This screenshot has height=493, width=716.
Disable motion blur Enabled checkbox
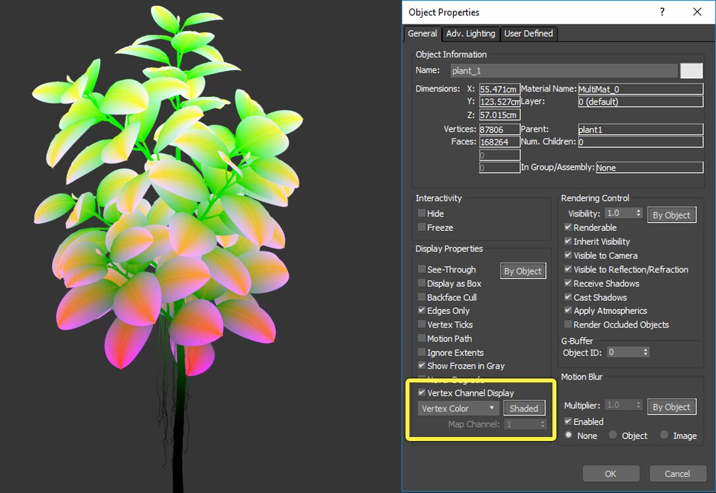click(568, 421)
